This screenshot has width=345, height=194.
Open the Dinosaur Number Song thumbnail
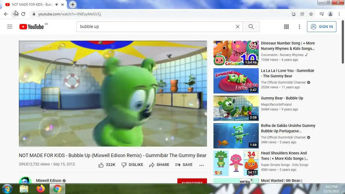pos(236,53)
